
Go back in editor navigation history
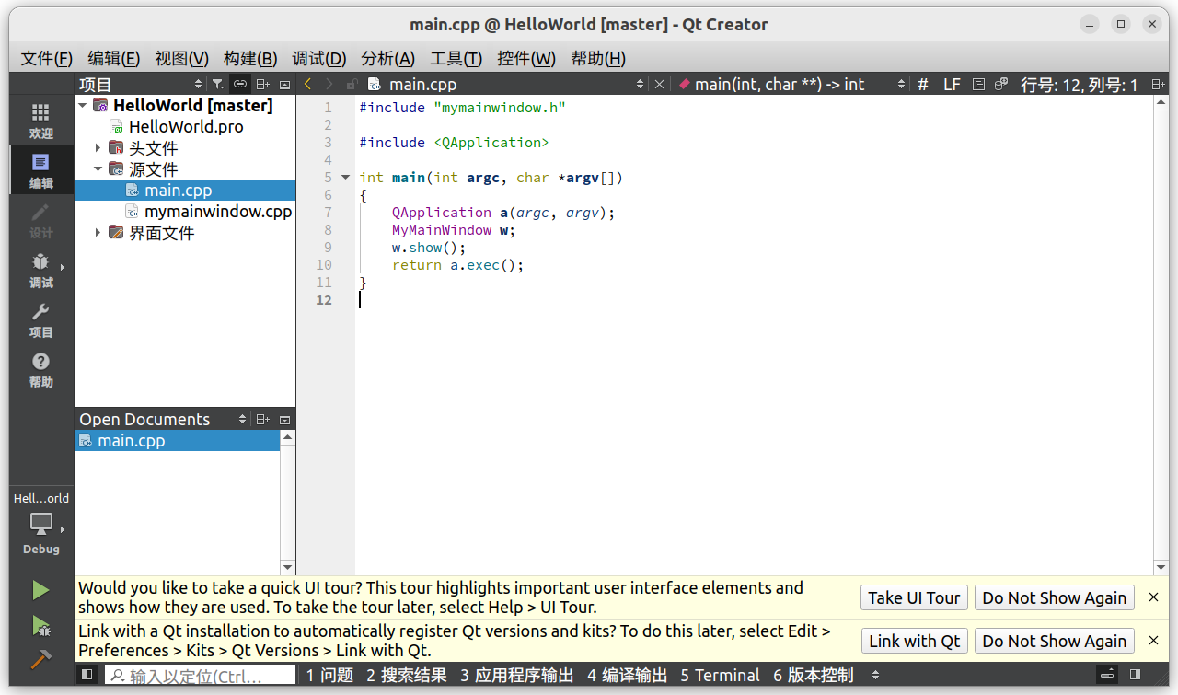point(308,84)
